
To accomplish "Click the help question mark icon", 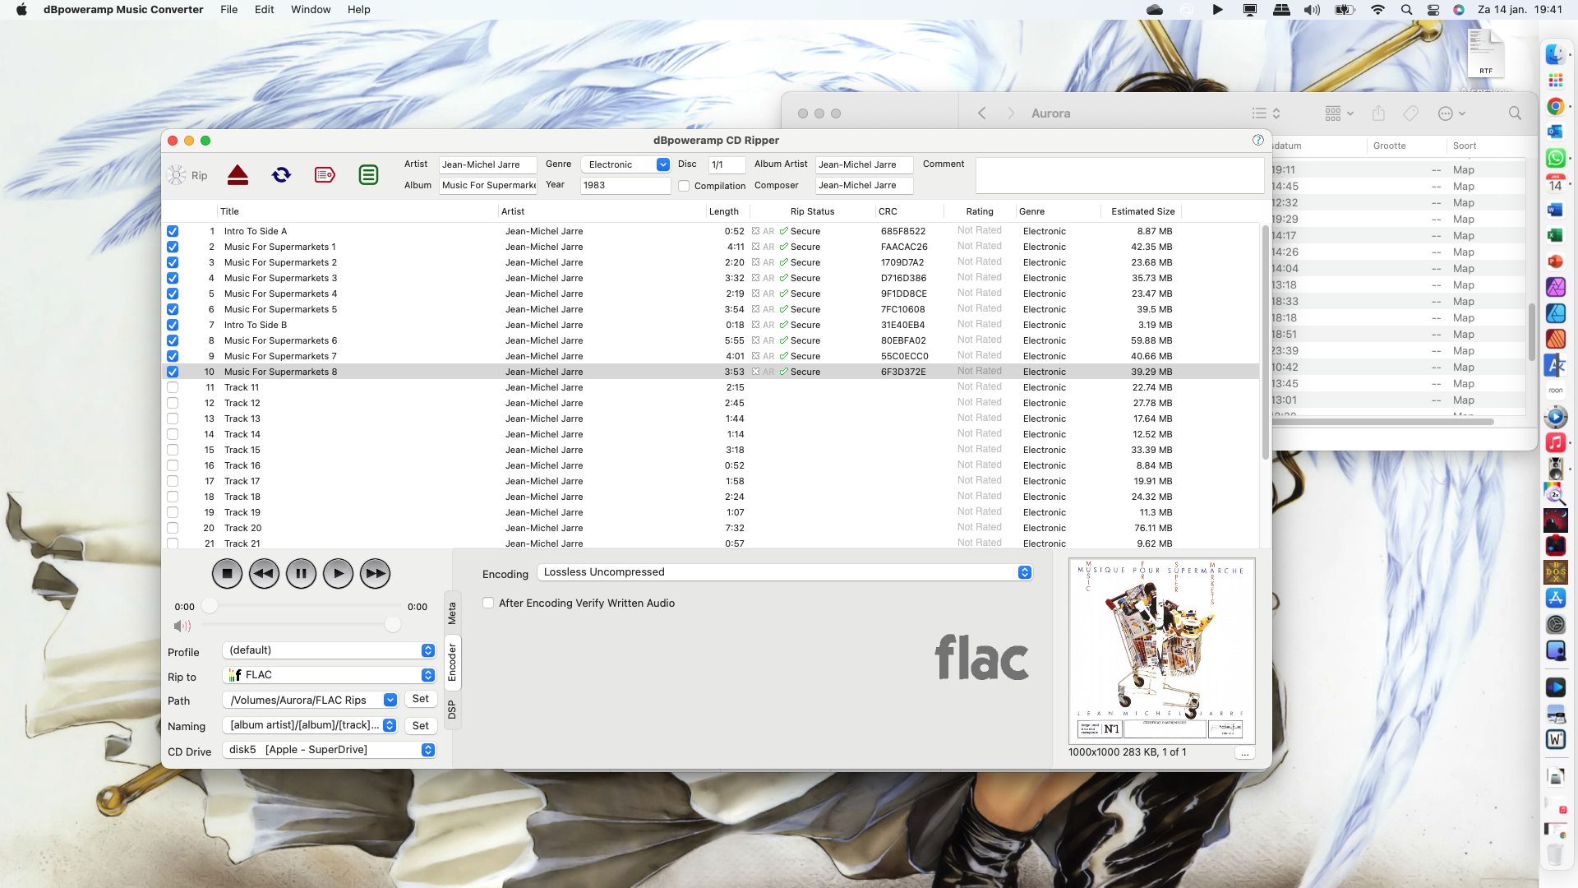I will [x=1257, y=141].
